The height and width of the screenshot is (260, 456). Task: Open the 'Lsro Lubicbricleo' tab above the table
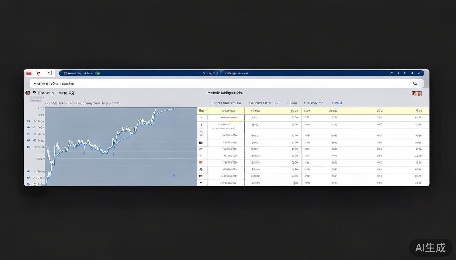(x=226, y=103)
